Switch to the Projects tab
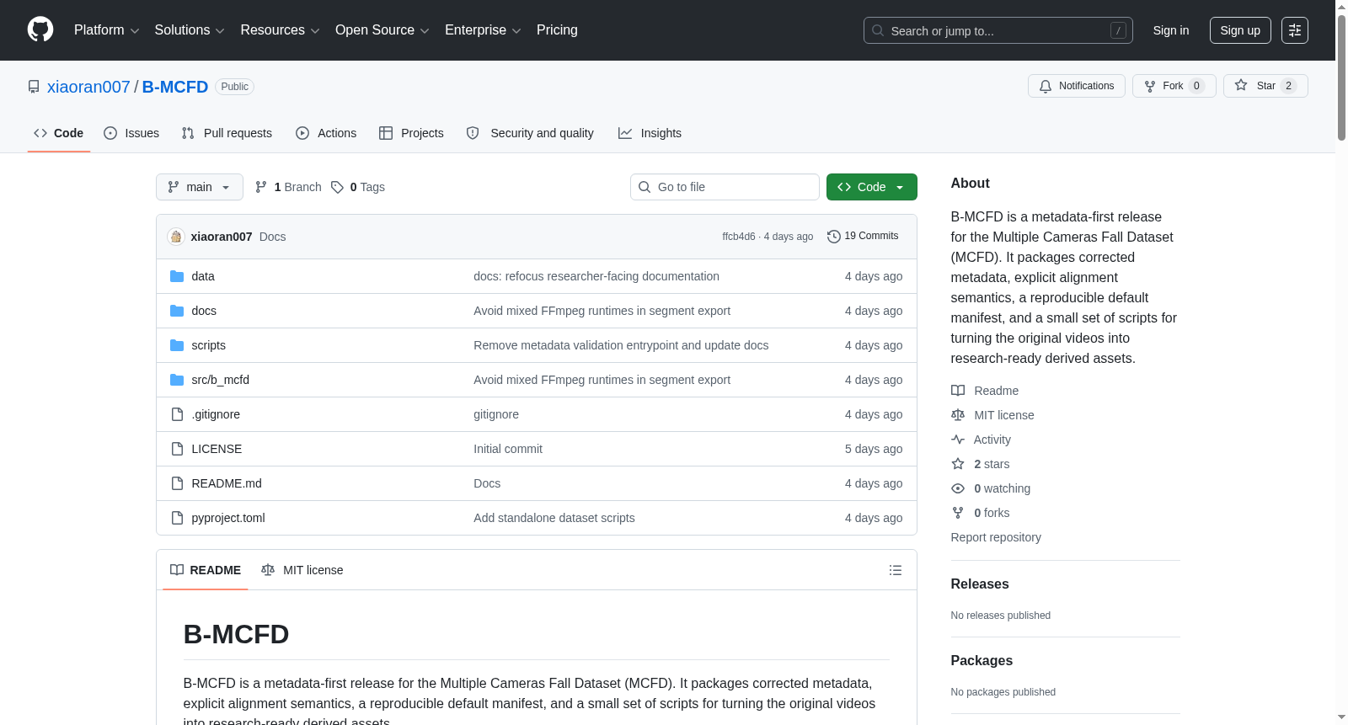The height and width of the screenshot is (725, 1348). [x=411, y=133]
